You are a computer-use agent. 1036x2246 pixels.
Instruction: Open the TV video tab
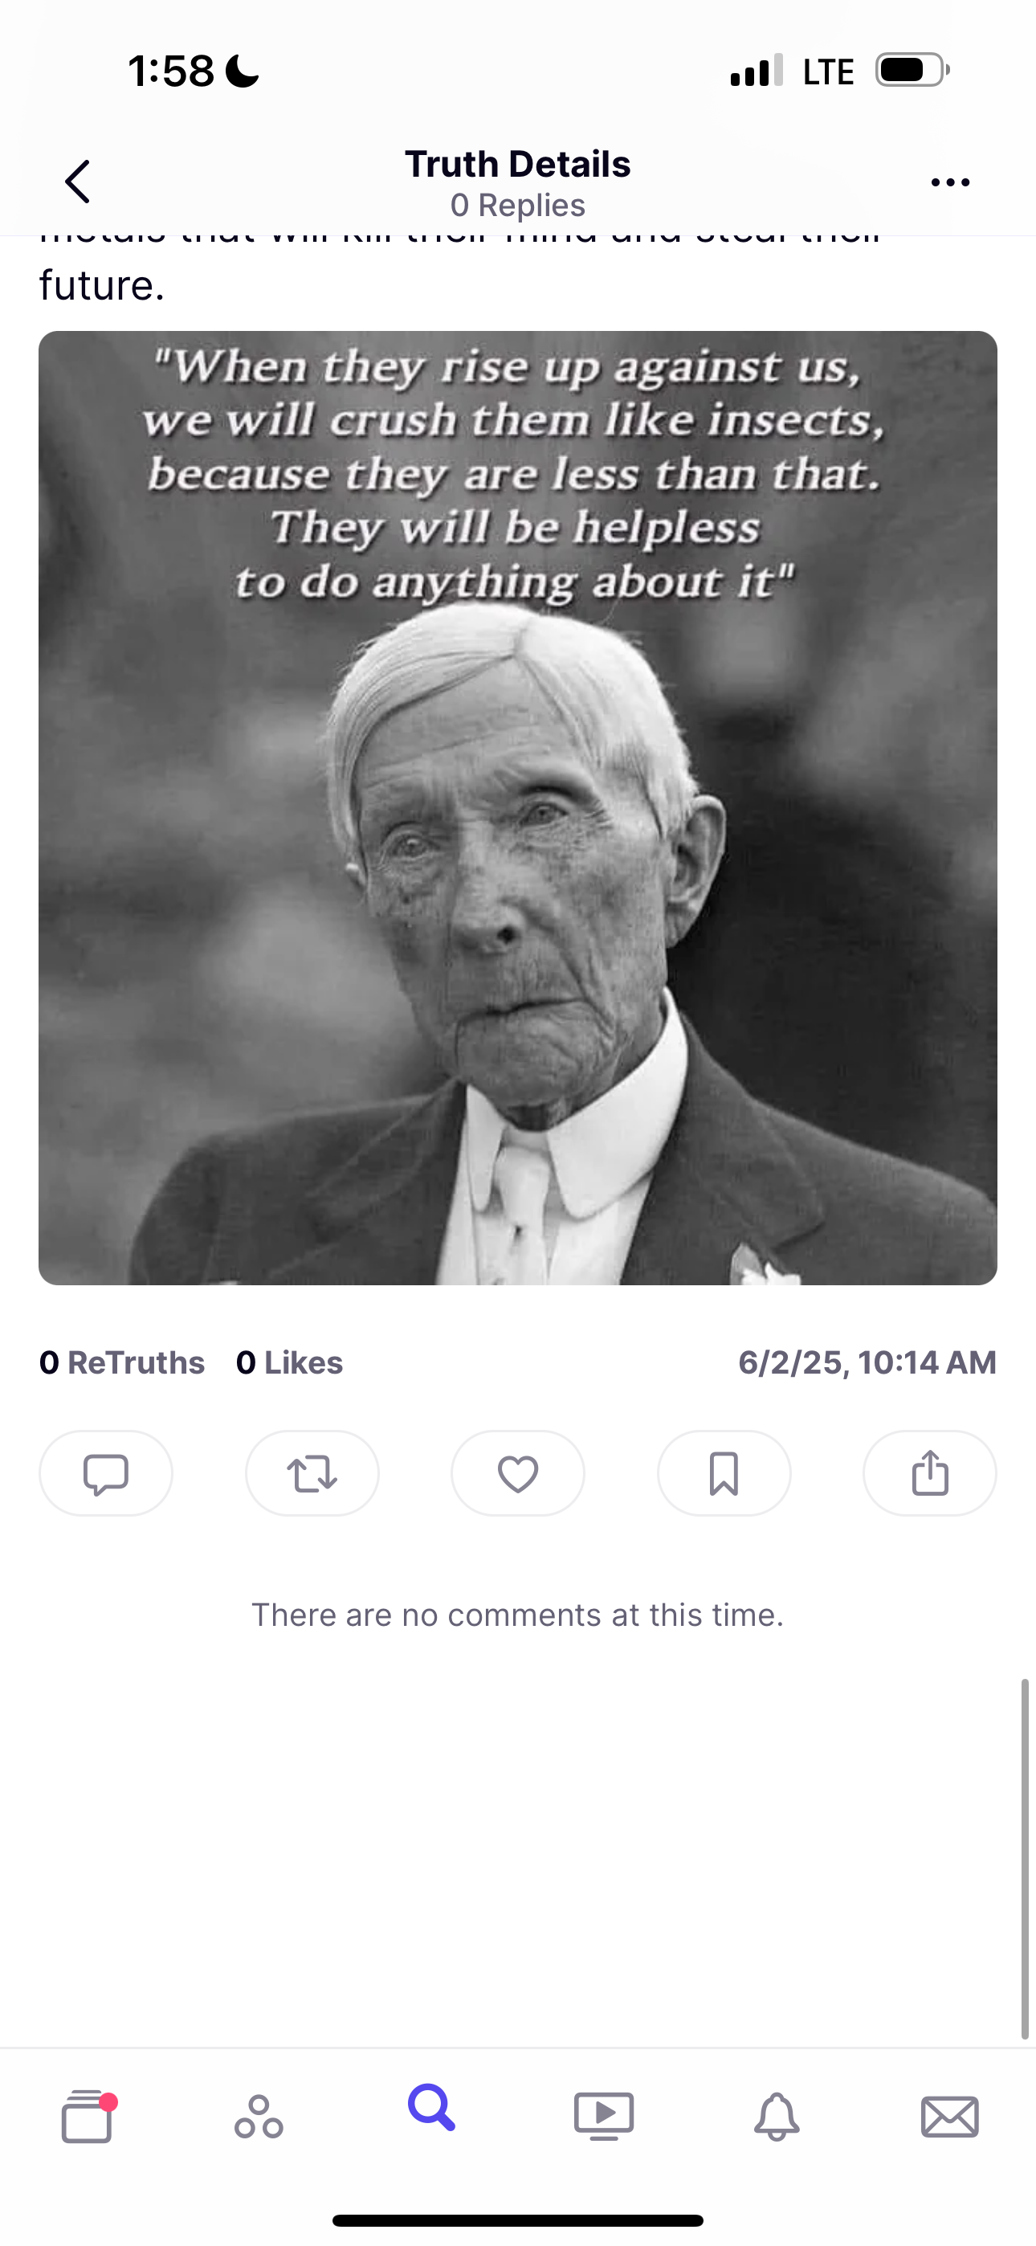[x=603, y=2116]
